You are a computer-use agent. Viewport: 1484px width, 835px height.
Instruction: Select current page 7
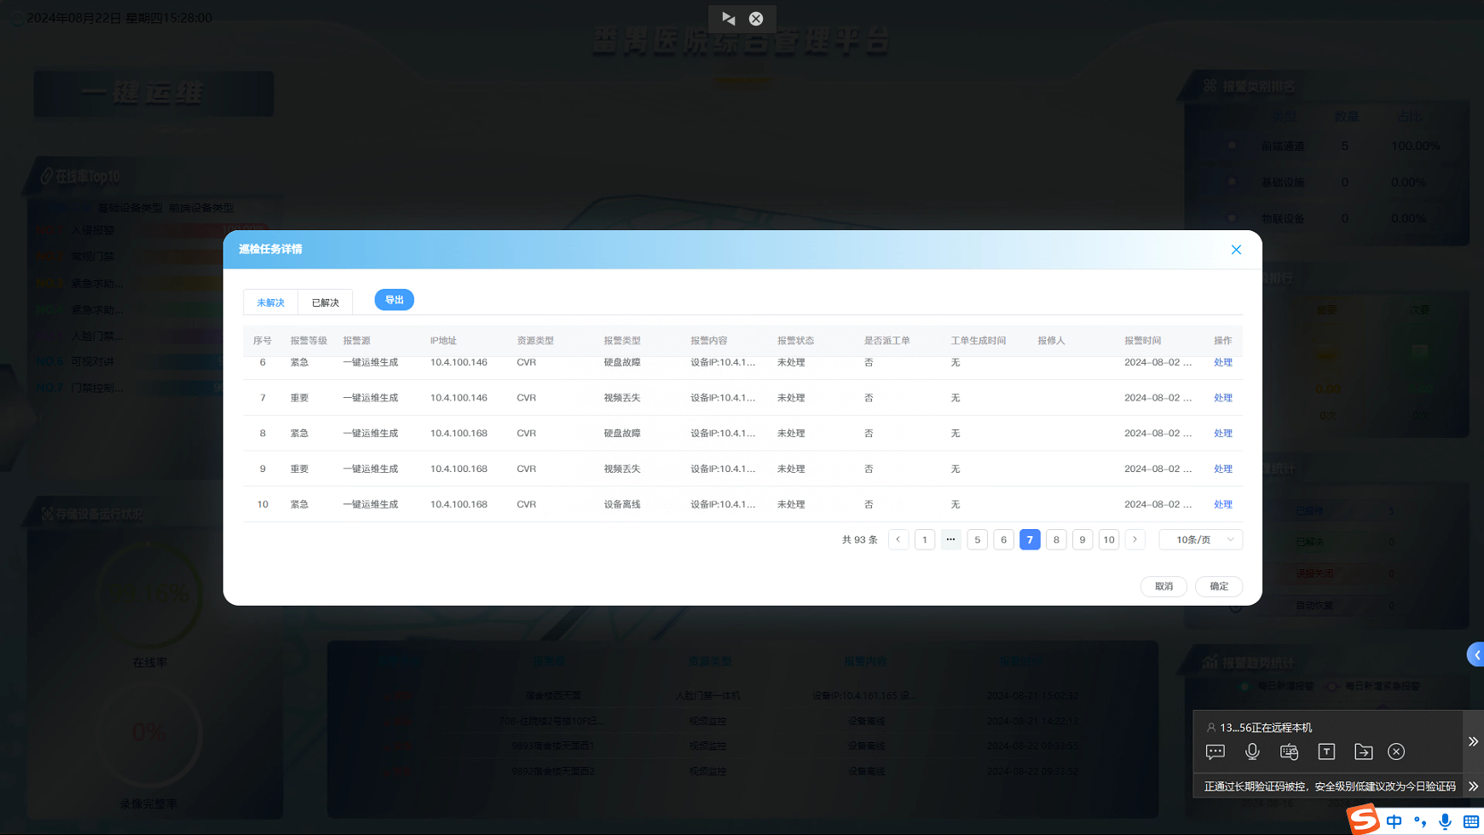[1030, 539]
